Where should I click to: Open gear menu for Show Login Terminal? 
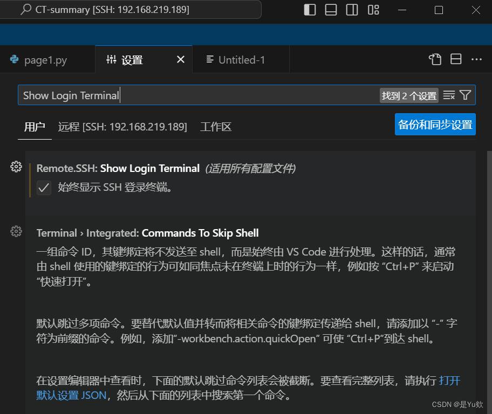coord(16,167)
